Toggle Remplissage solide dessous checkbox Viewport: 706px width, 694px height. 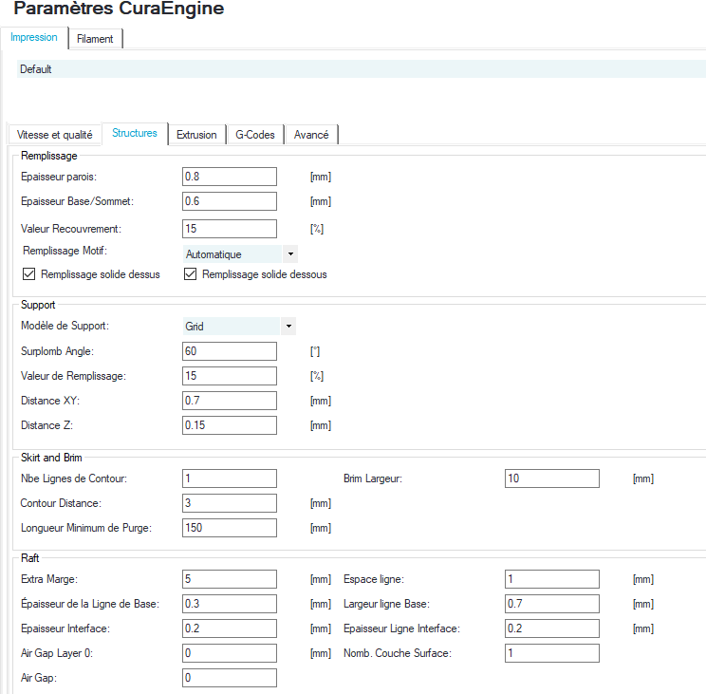pos(190,273)
